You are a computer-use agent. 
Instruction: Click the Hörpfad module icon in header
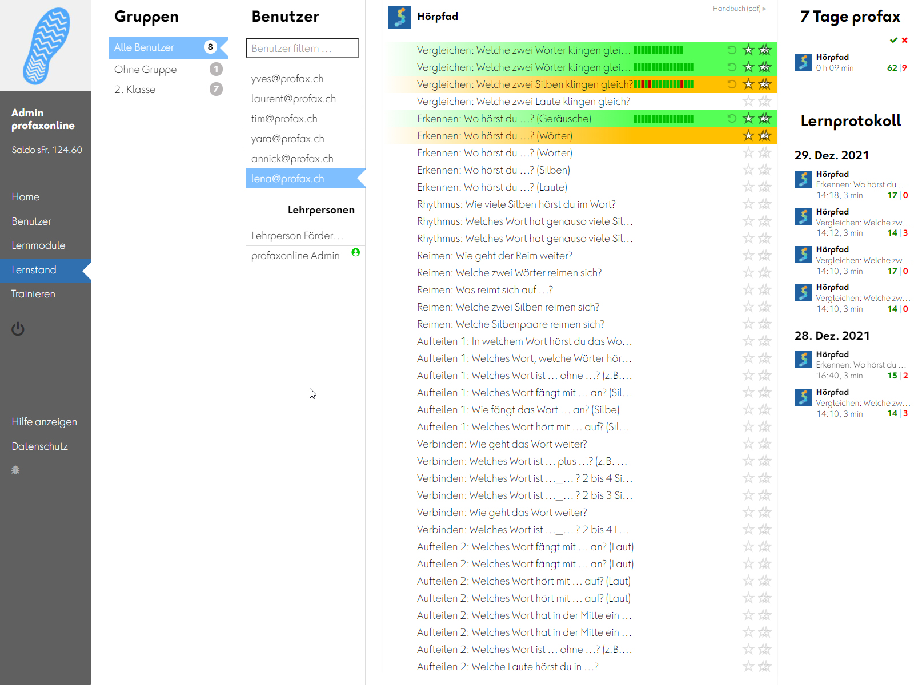coord(400,17)
